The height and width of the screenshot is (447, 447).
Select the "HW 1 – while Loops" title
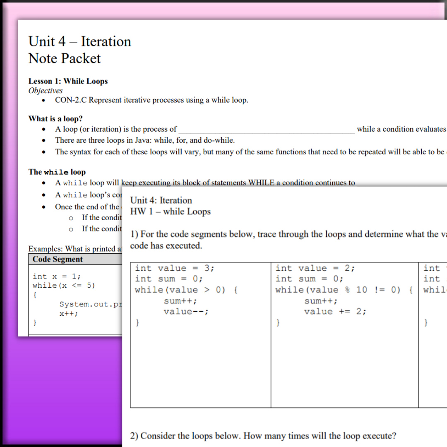[x=171, y=211]
